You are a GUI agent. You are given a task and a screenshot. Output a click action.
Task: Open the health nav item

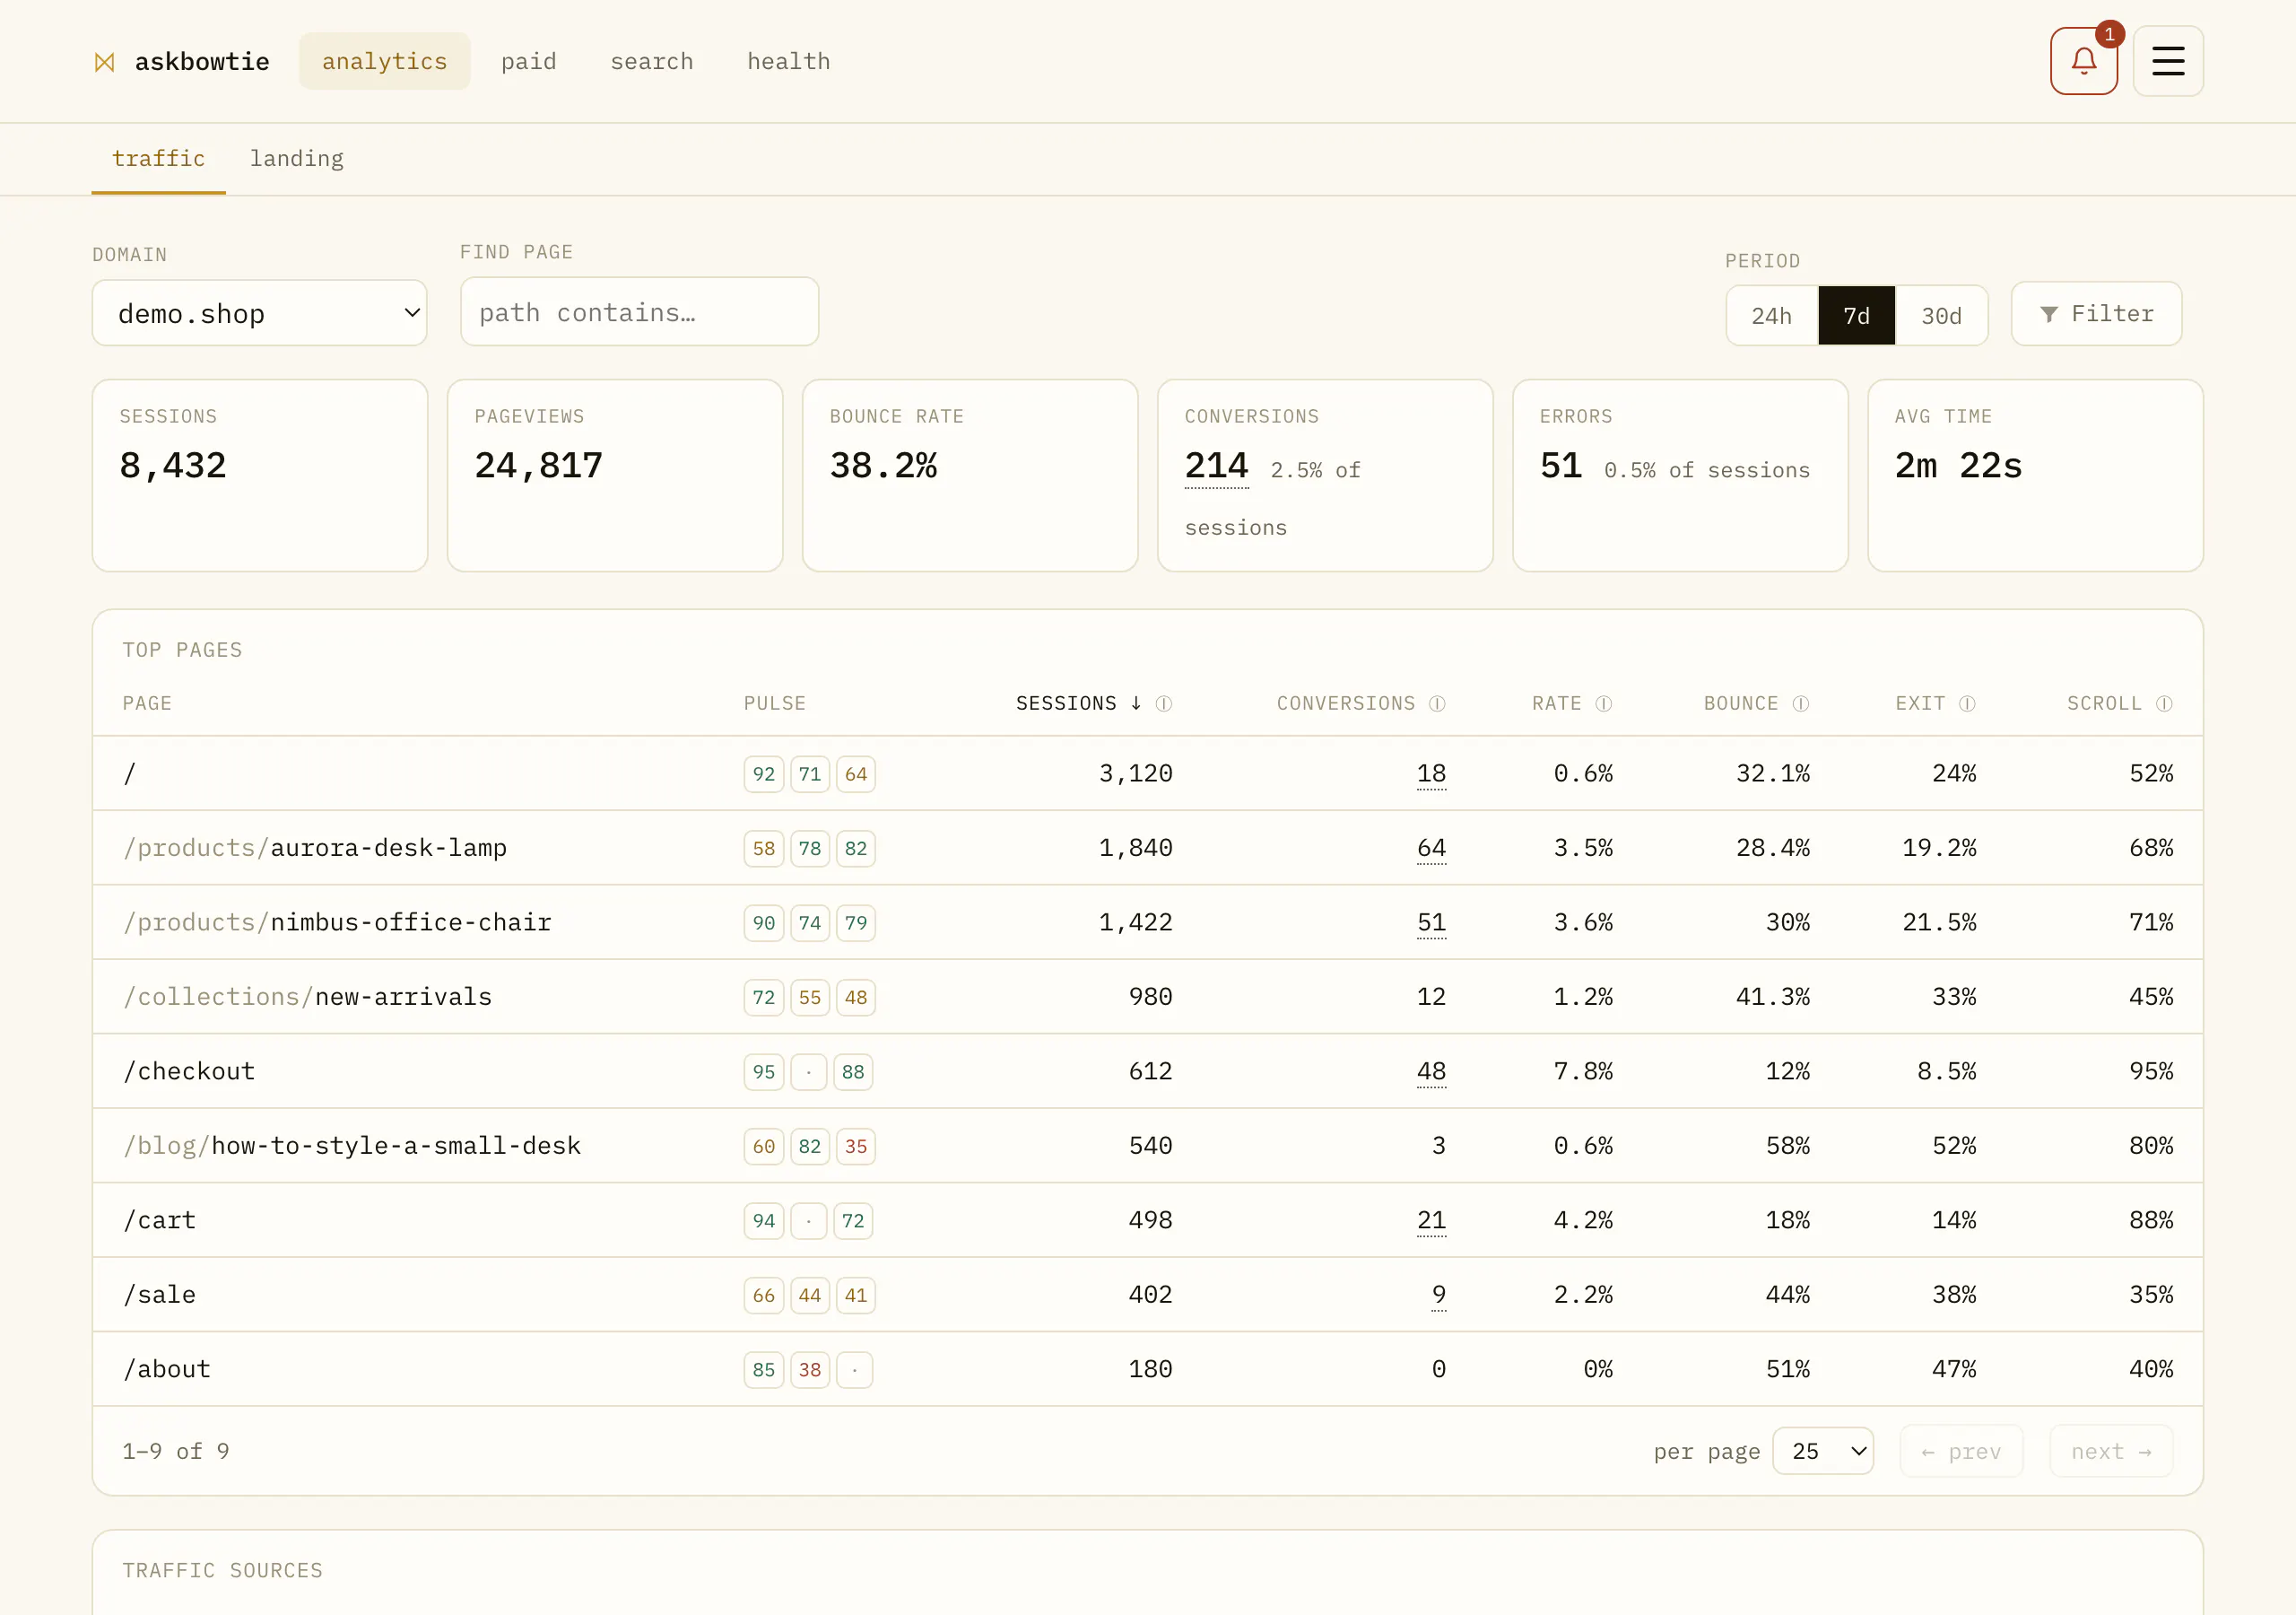788,61
